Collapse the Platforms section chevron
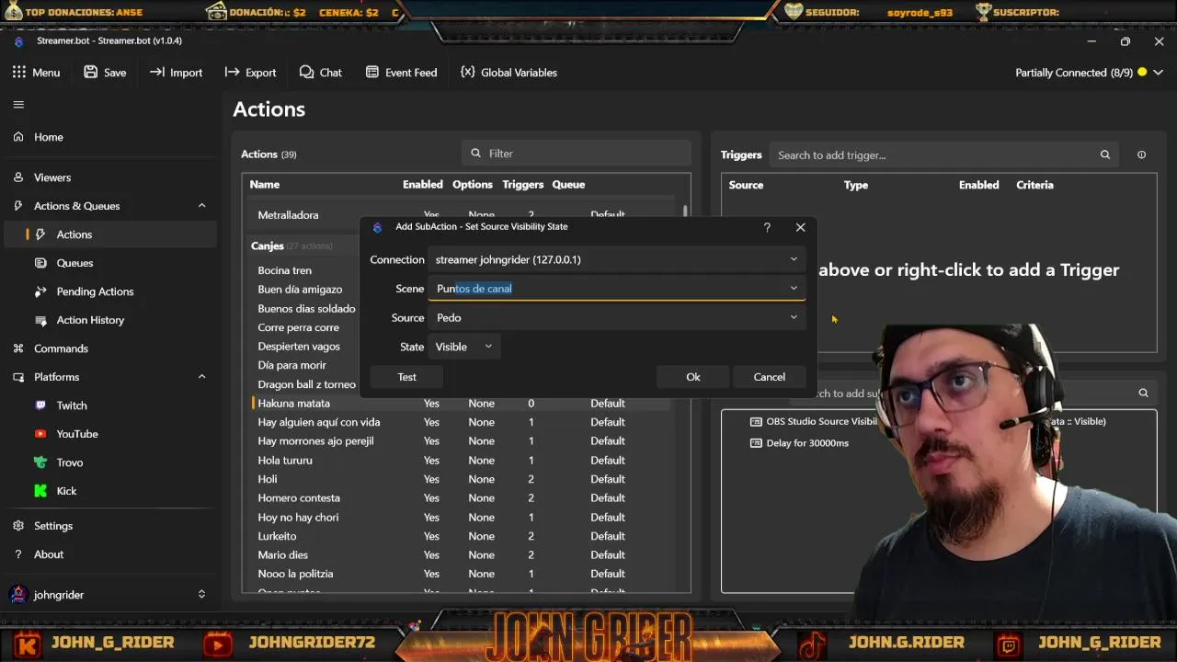 (201, 377)
